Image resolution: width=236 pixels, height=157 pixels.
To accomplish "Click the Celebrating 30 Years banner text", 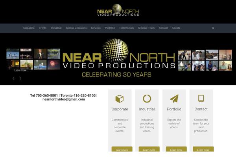I will click(x=116, y=75).
